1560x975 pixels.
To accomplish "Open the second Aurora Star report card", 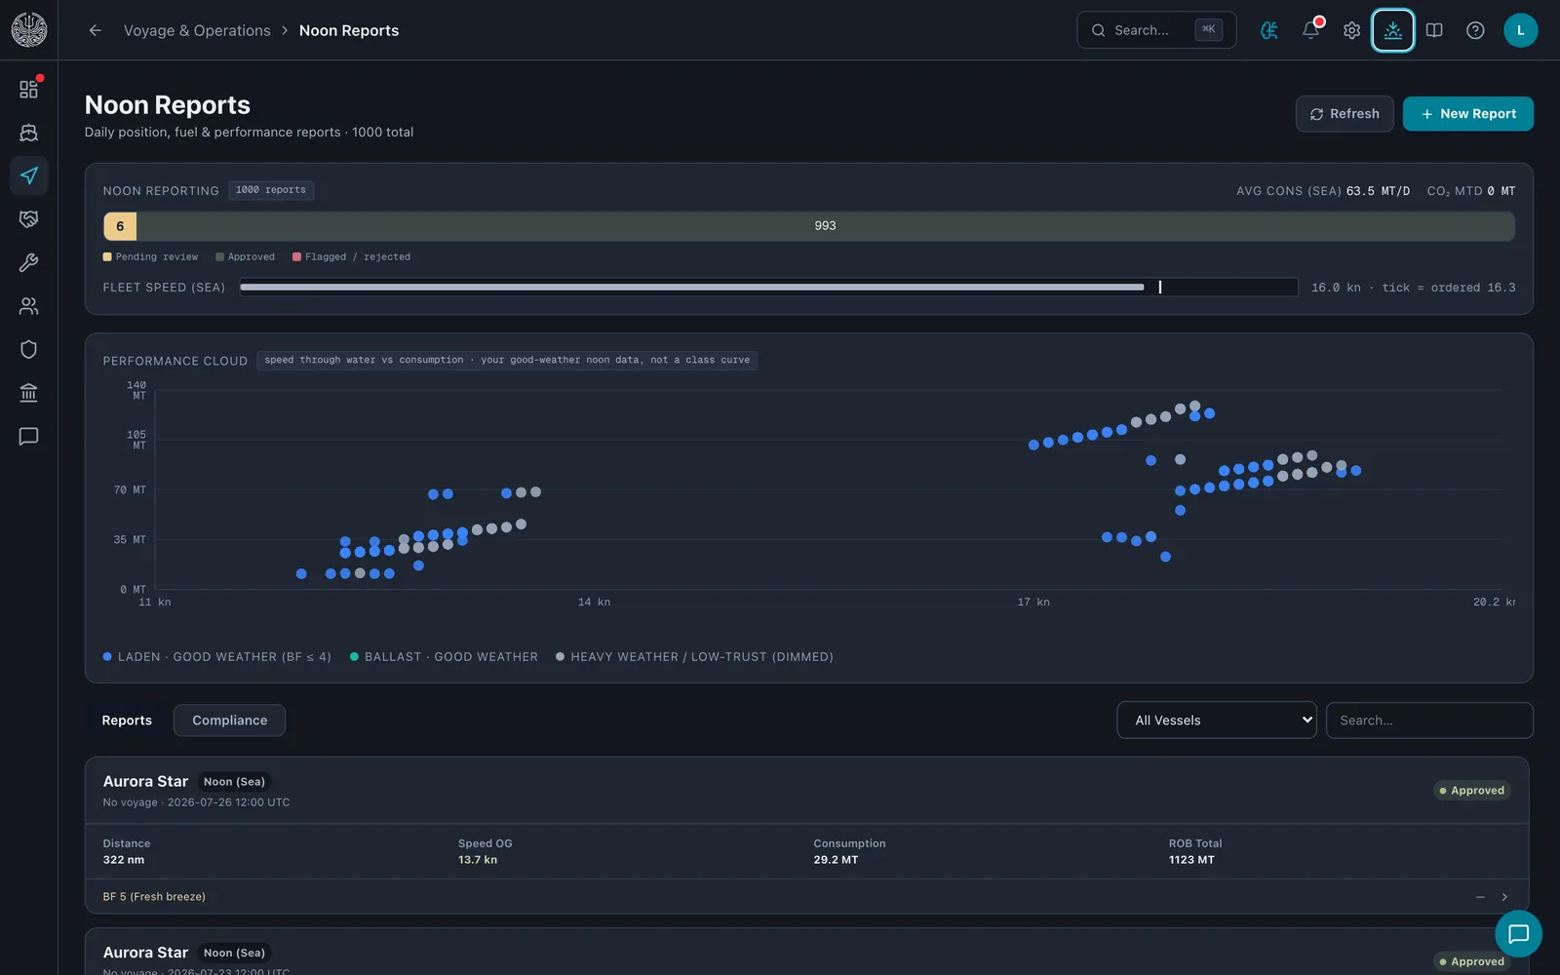I will pyautogui.click(x=807, y=952).
